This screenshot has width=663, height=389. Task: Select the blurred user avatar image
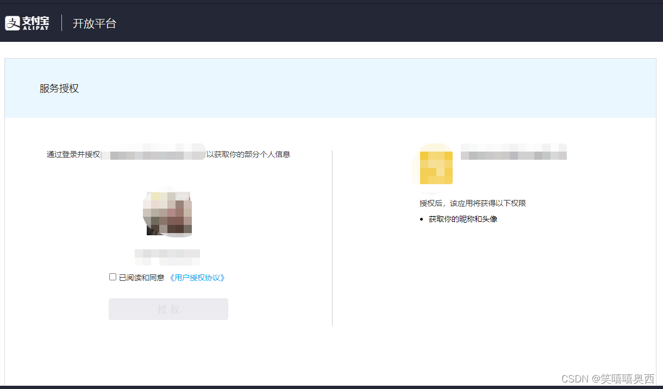(168, 212)
